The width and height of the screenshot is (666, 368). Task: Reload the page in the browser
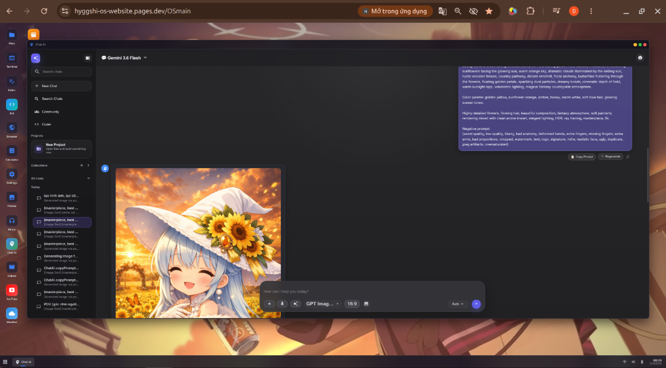click(44, 11)
